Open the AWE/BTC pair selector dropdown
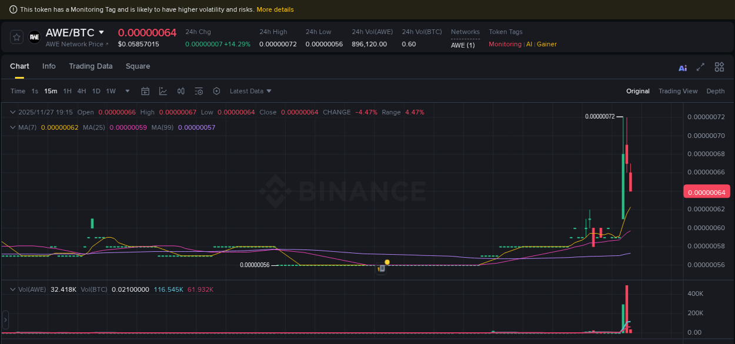Screen dimensions: 735x344 tap(100, 32)
